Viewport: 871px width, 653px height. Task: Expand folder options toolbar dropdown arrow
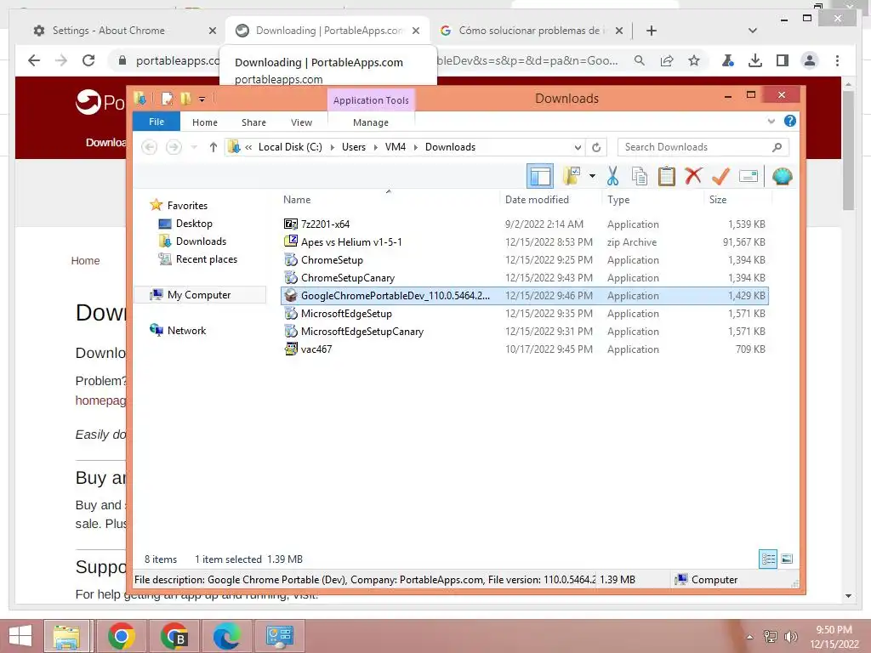pos(592,177)
